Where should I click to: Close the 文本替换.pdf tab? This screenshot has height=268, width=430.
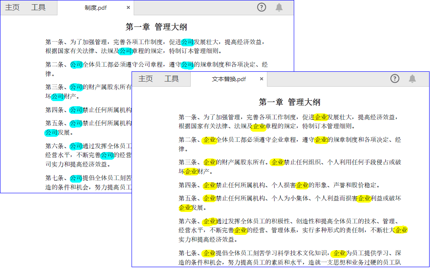coord(261,79)
